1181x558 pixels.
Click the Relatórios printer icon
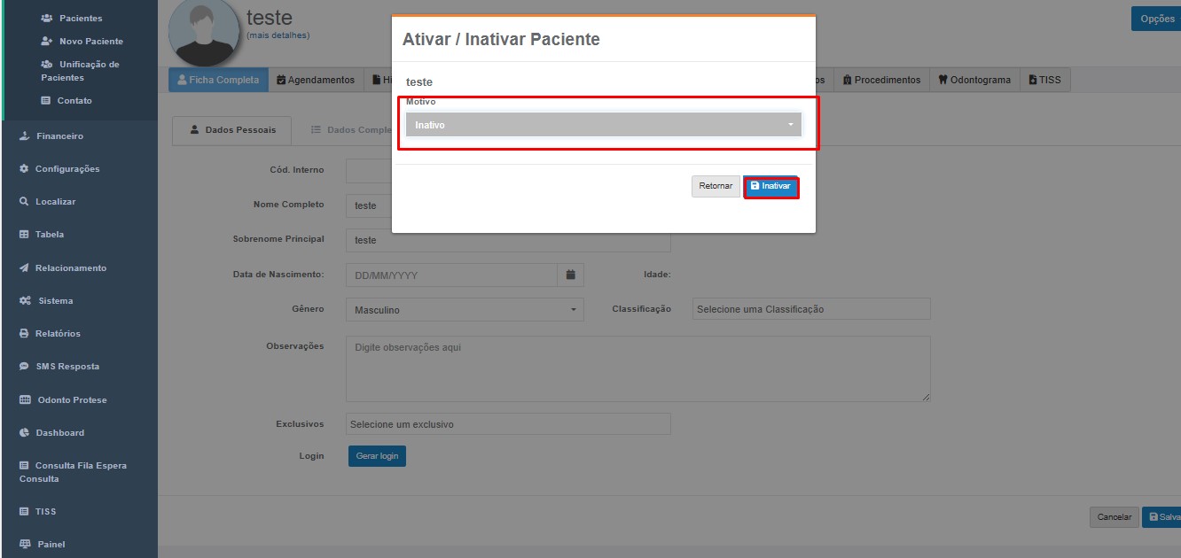[x=24, y=334]
